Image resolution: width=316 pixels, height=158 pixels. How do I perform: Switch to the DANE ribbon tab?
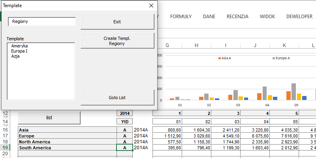pos(209,16)
